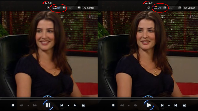This screenshot has width=198, height=111.
Task: Rewind video in the right player
Action: point(122,105)
